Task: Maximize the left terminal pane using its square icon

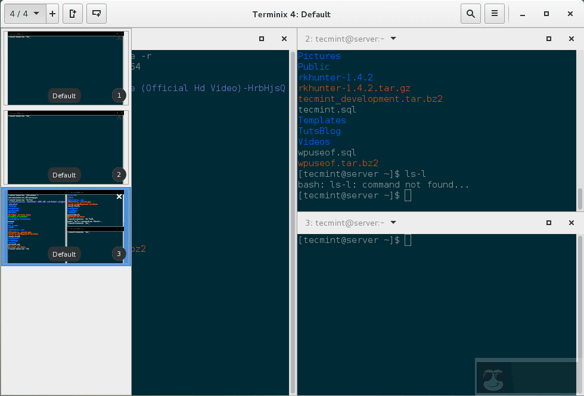Action: (x=261, y=39)
